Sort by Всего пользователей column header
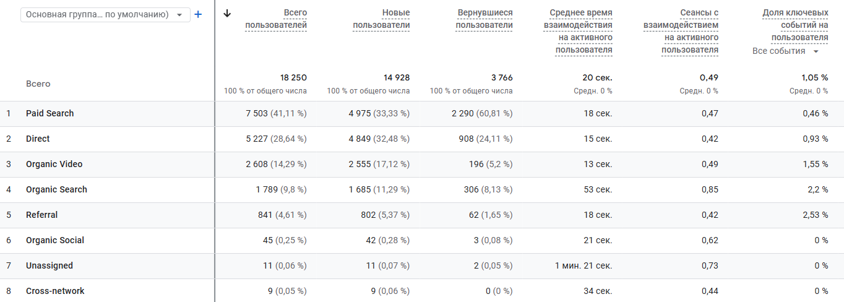This screenshot has height=302, width=844. click(276, 19)
